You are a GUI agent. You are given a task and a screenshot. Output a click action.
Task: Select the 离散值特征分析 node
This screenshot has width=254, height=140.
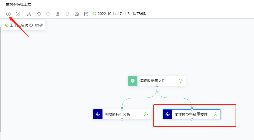pyautogui.click(x=122, y=114)
